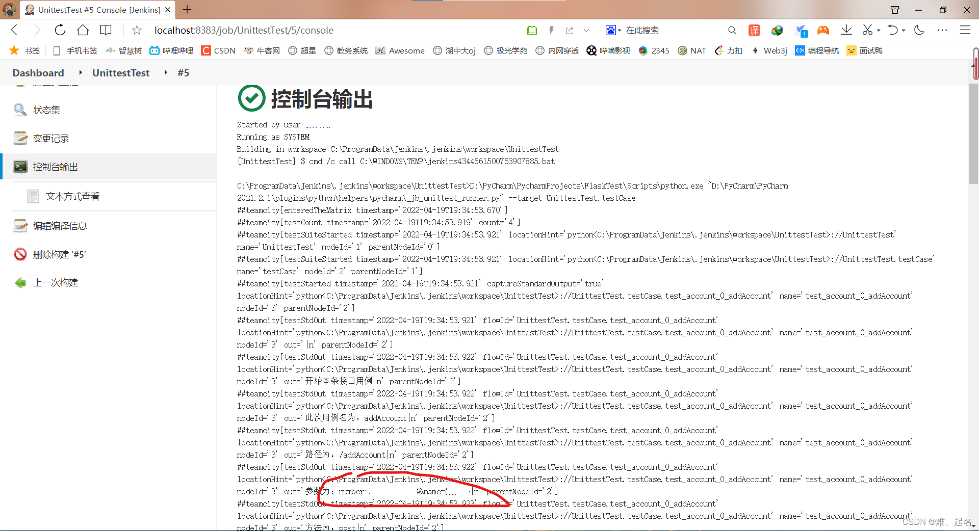979x531 pixels.
Task: Click 删除构建 '#5' delete build
Action: (59, 255)
